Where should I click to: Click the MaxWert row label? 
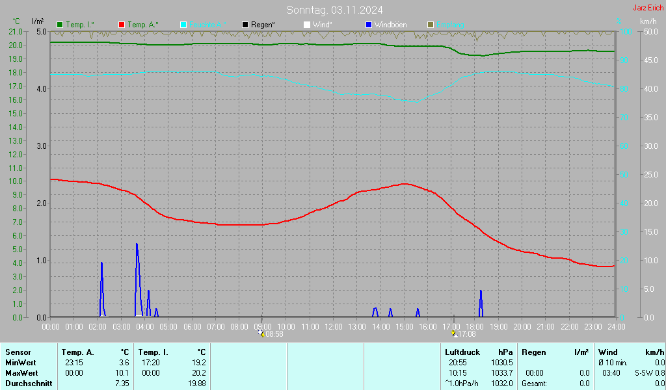click(21, 372)
